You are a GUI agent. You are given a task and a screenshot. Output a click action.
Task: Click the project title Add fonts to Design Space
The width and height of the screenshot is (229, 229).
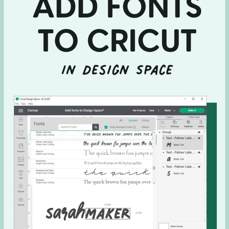(84, 110)
